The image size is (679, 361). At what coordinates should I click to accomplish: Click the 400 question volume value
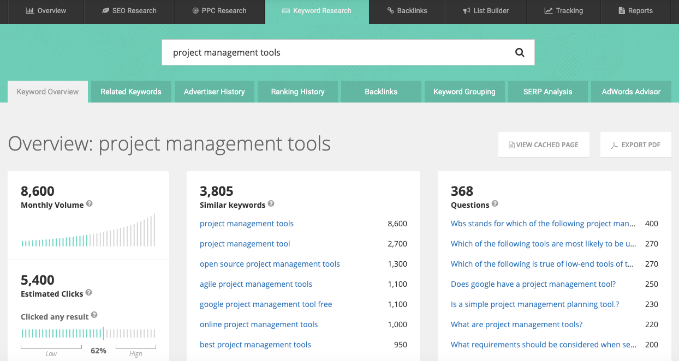[652, 224]
